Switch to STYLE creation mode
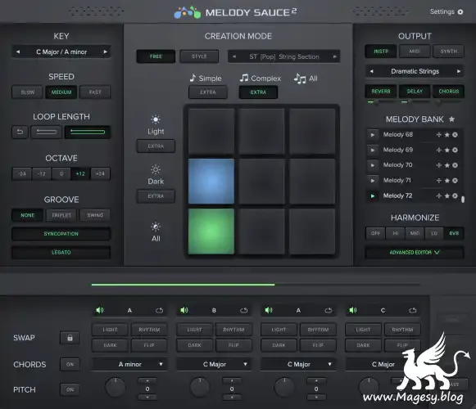This screenshot has height=409, width=476. pyautogui.click(x=199, y=56)
